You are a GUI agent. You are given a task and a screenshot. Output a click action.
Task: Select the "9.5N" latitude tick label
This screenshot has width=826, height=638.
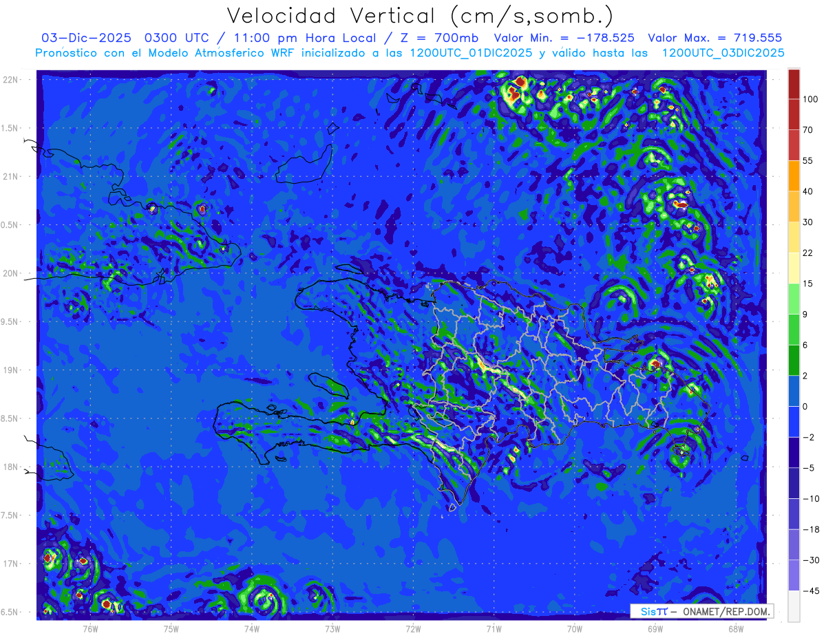[x=10, y=321]
